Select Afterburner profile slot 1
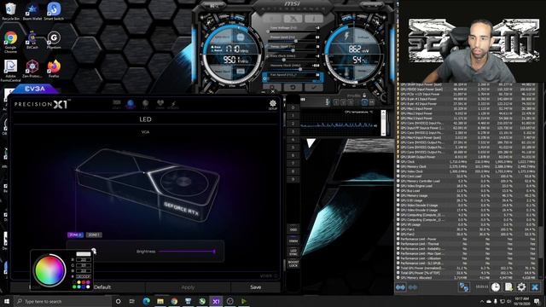Screen dimensions: 546x307 (336, 102)
